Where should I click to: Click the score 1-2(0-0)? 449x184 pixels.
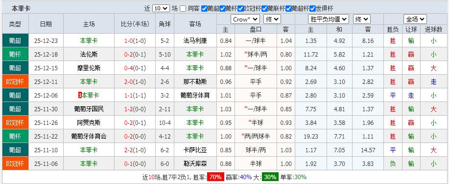pyautogui.click(x=135, y=109)
